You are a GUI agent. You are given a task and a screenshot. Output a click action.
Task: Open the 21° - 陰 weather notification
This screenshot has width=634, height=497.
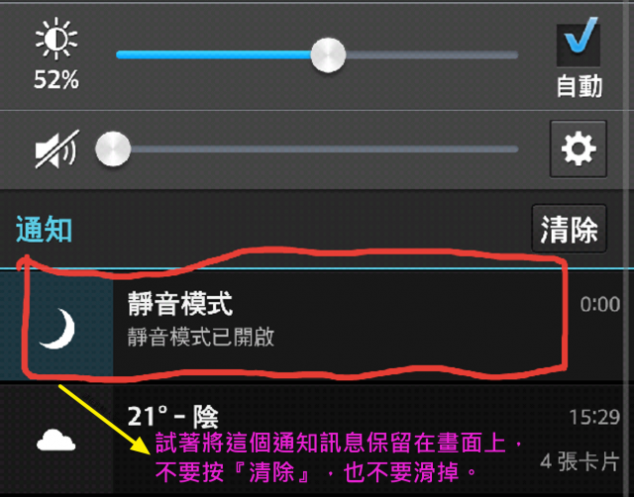[310, 441]
